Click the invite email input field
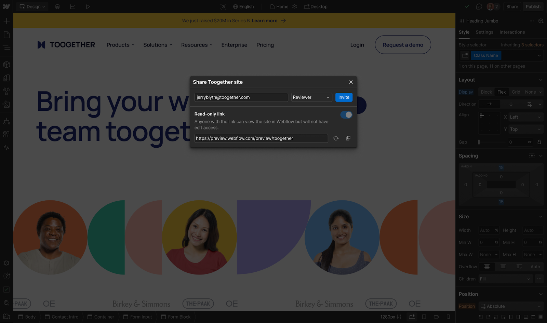Viewport: 547px width, 323px height. coord(241,97)
